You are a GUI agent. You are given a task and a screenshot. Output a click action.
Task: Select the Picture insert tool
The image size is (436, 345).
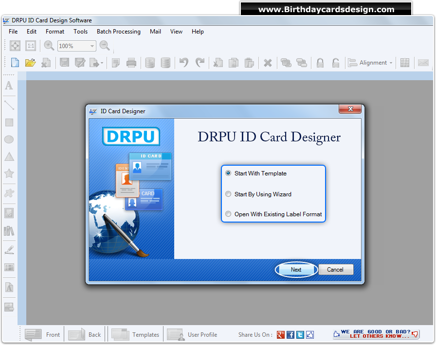[9, 213]
